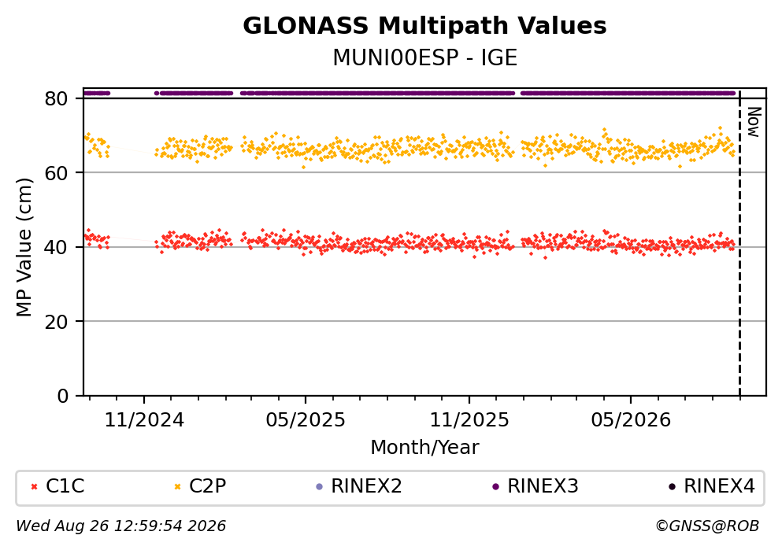The image size is (782, 550).
Task: Click the 11/2024 x-axis label
Action: click(144, 420)
